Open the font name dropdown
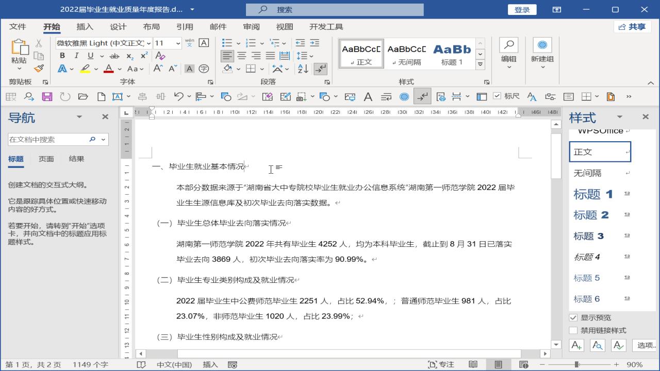Image resolution: width=660 pixels, height=371 pixels. coord(149,43)
